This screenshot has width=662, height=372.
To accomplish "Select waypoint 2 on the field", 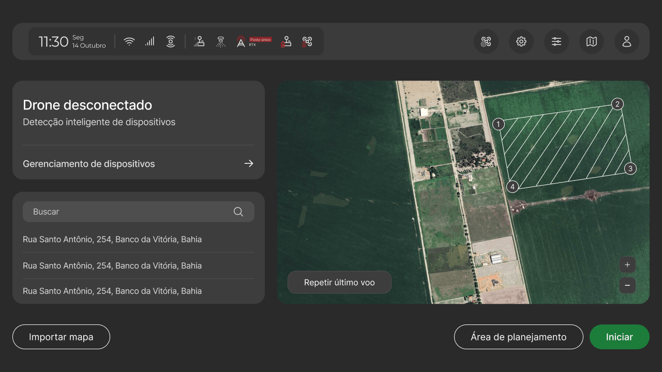I will (x=617, y=104).
